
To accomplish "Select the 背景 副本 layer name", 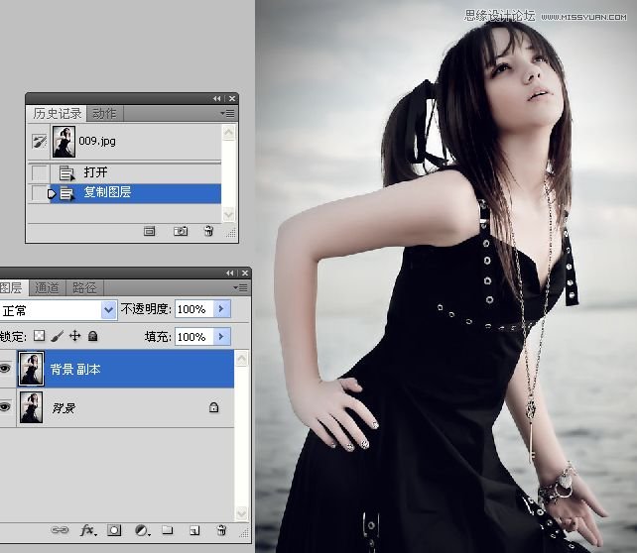I will pos(75,370).
